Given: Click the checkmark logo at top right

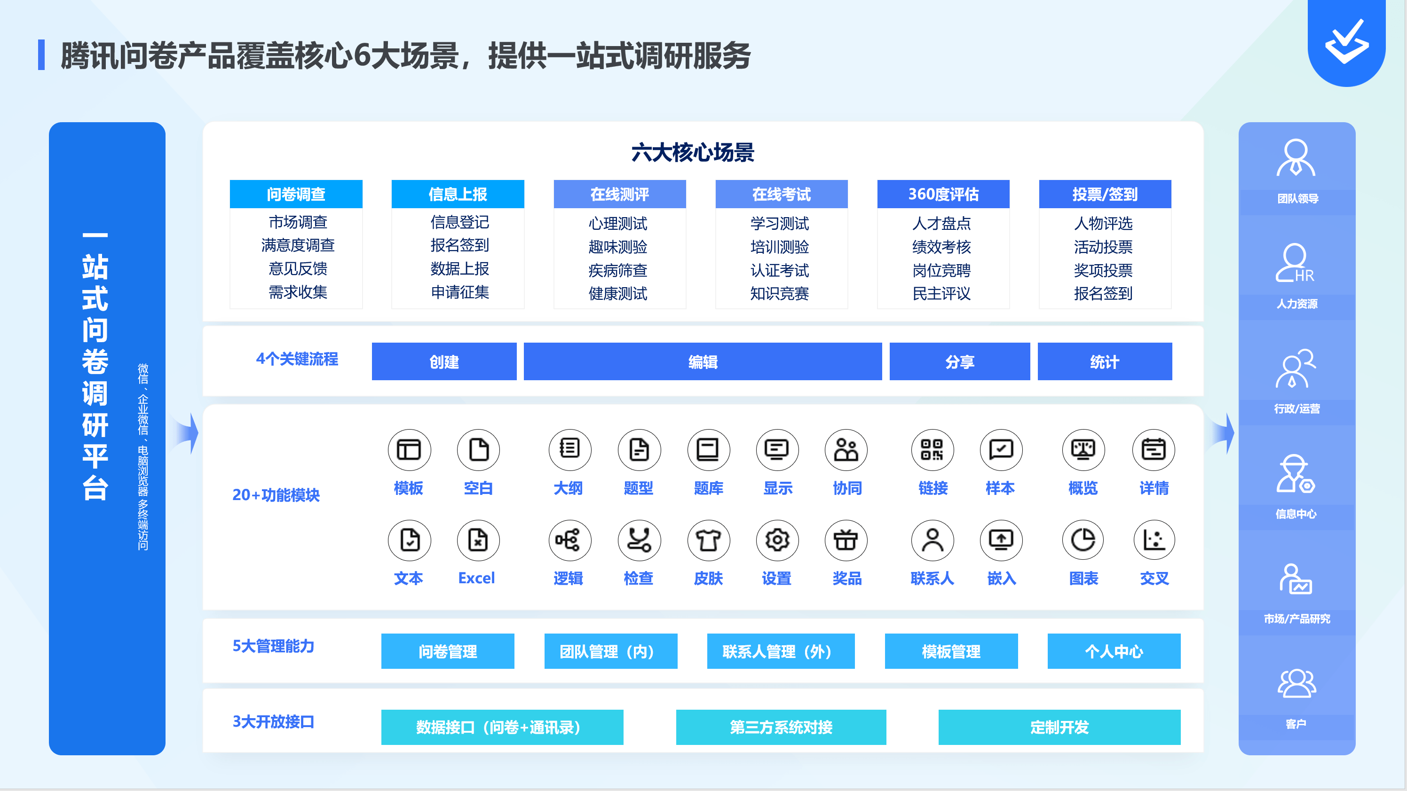Looking at the screenshot, I should (x=1346, y=41).
